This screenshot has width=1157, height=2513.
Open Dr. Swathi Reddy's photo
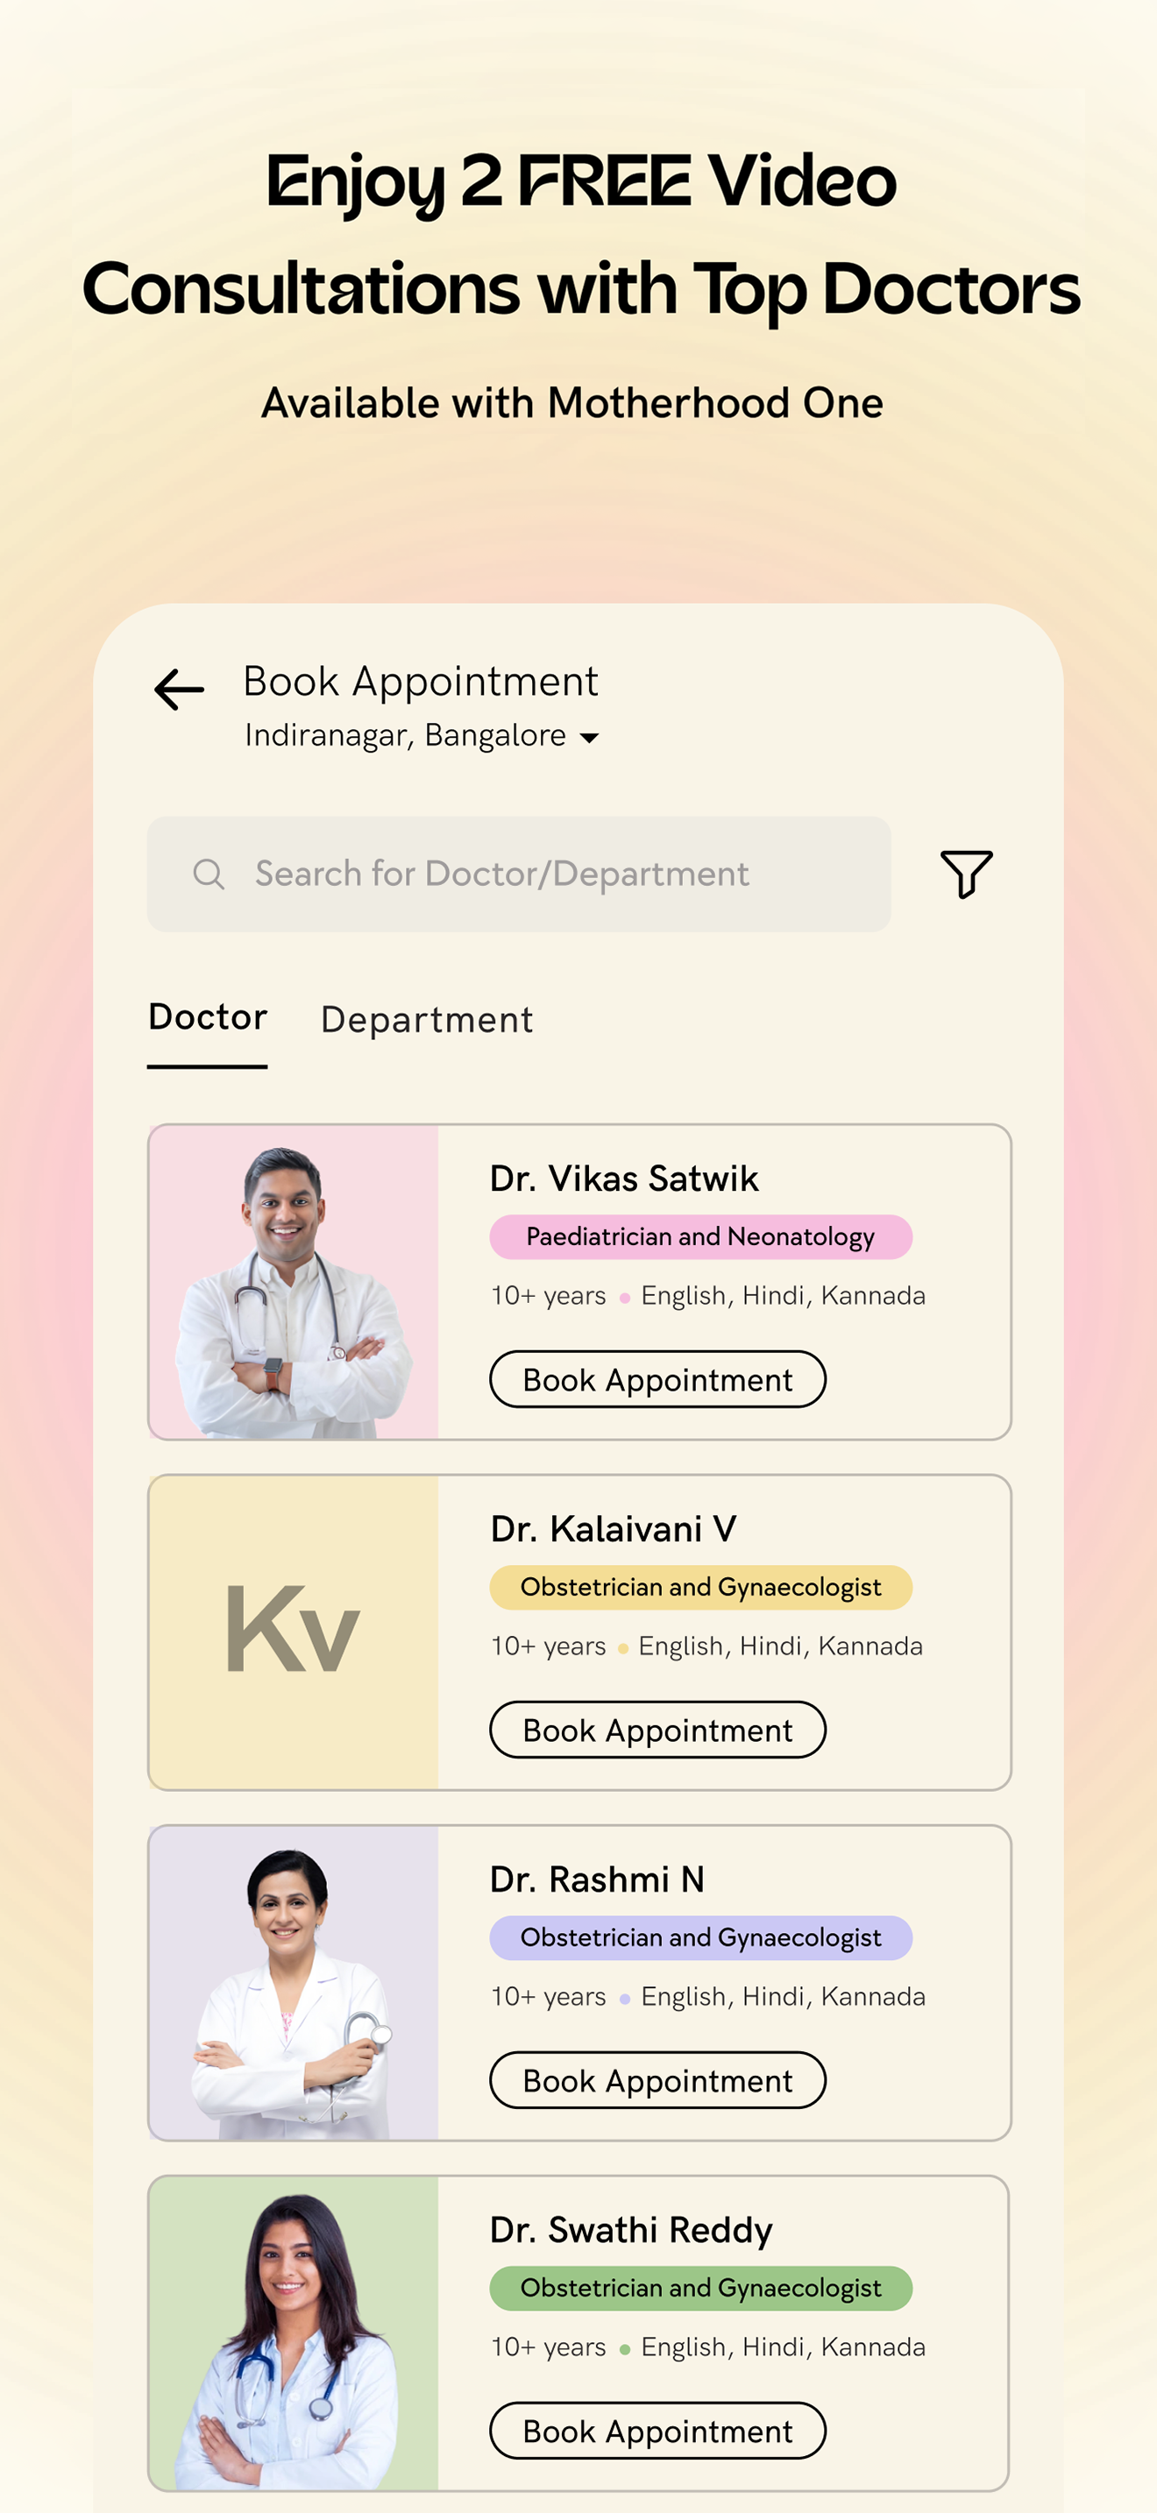(x=294, y=2332)
